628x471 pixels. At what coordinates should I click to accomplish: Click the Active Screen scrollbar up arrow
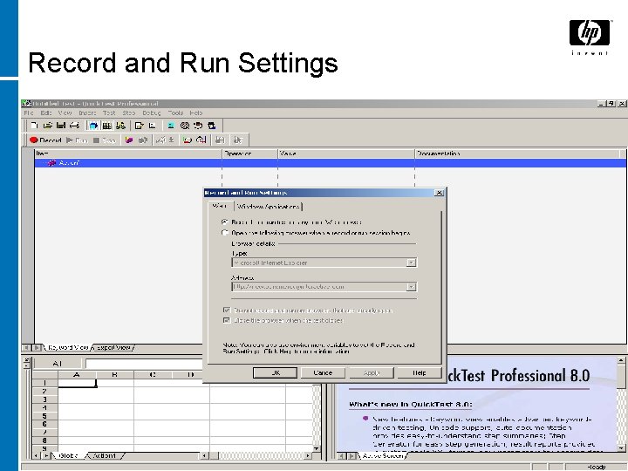click(621, 360)
